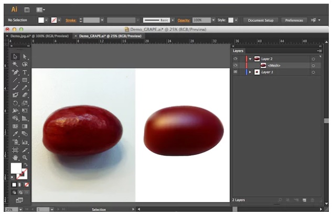This screenshot has width=332, height=216.
Task: Click the Document Setup button
Action: [x=261, y=20]
